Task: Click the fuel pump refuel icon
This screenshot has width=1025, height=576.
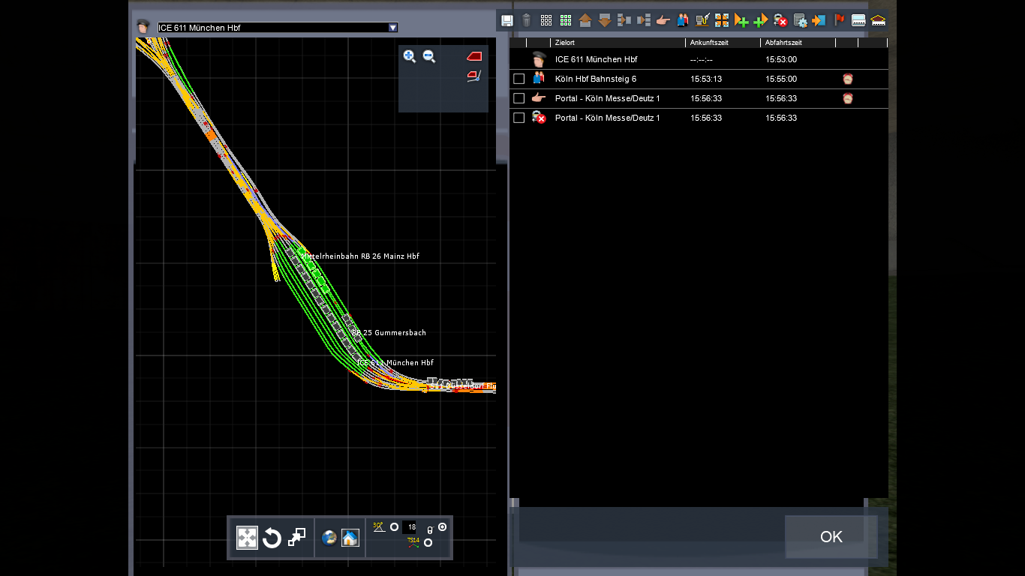Action: click(702, 20)
